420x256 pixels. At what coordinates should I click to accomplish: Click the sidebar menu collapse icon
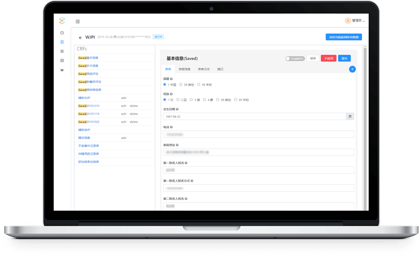pyautogui.click(x=77, y=21)
